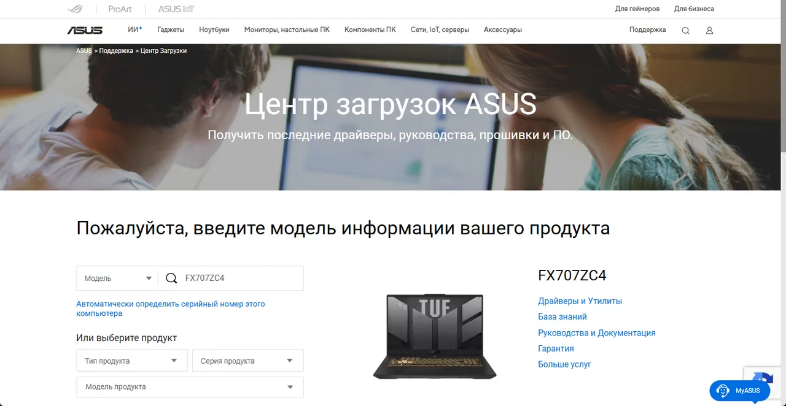Open the Аксессуары menu
This screenshot has height=406, width=786.
503,29
